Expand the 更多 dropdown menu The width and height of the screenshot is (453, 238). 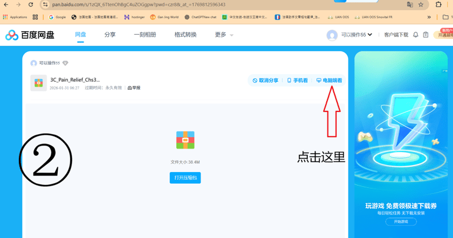pos(224,35)
